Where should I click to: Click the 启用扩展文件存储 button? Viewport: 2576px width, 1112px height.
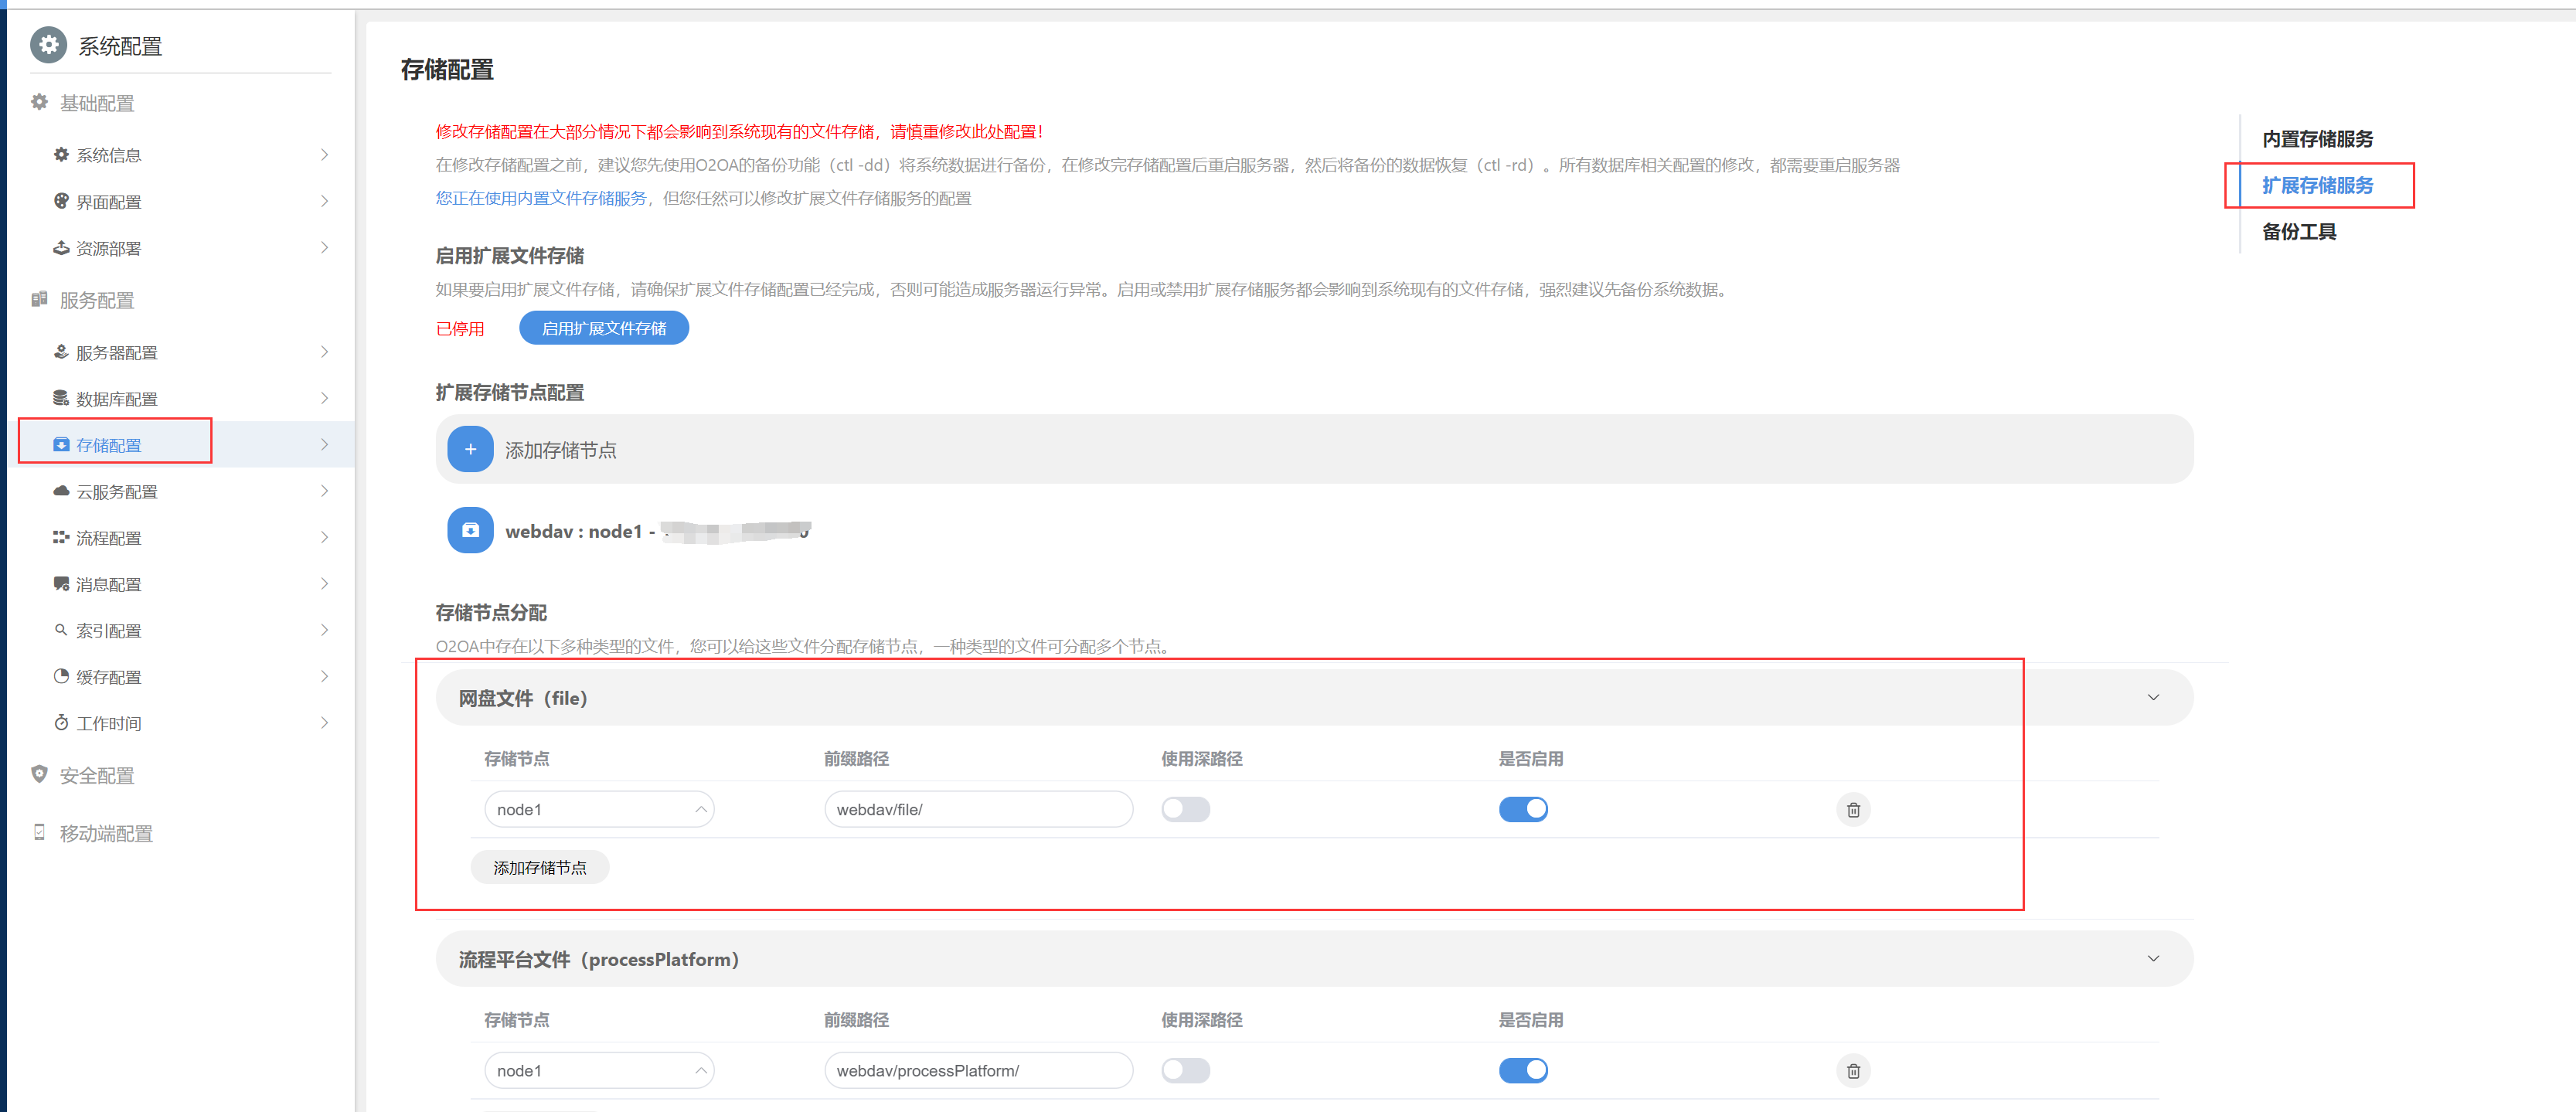603,328
